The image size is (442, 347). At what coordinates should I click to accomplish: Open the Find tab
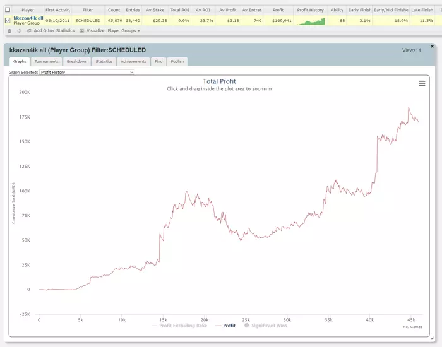[158, 61]
